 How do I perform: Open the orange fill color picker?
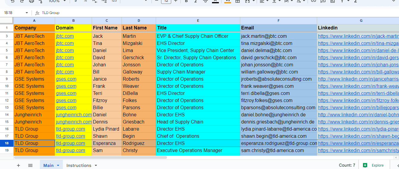(227, 1)
